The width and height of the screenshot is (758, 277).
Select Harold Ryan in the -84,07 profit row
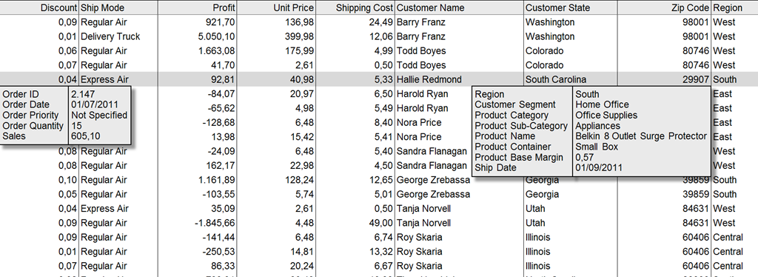click(422, 94)
